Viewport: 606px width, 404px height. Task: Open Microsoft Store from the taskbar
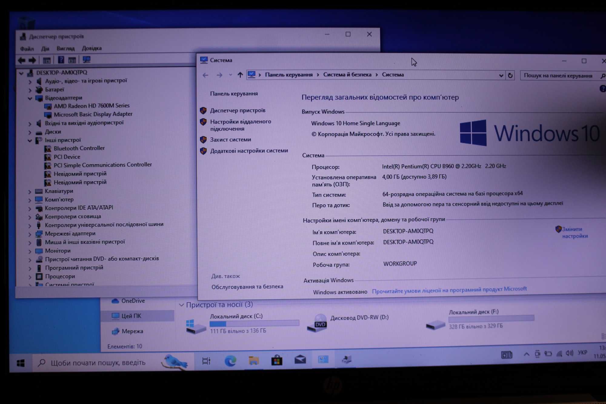[277, 360]
